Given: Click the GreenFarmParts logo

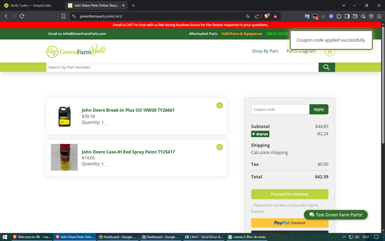Looking at the screenshot, I should [x=76, y=51].
